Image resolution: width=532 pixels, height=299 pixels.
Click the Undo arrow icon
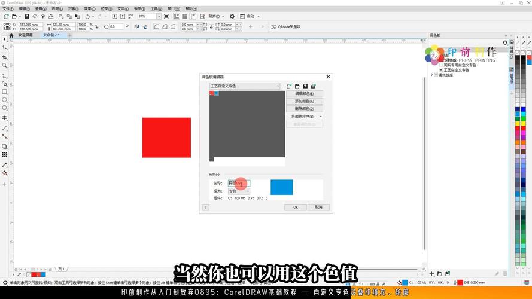(87, 16)
